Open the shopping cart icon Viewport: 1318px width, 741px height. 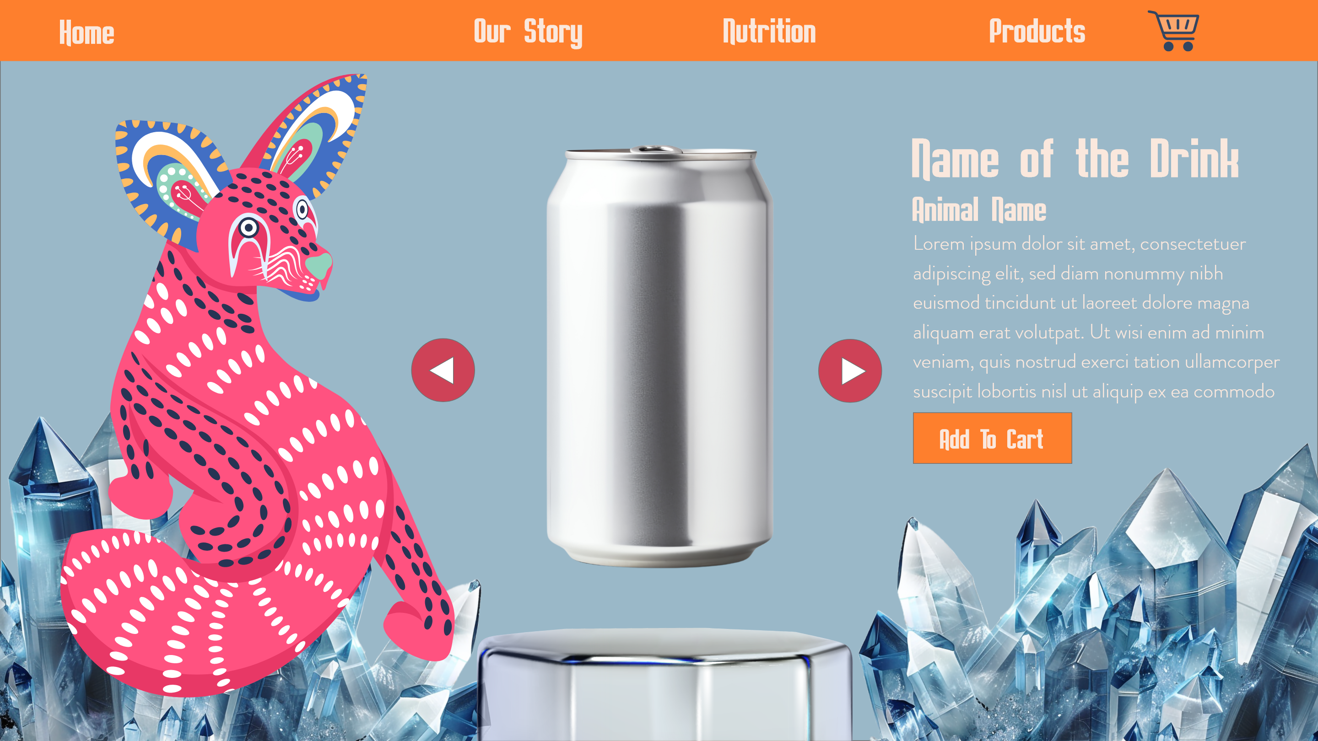[x=1174, y=31]
